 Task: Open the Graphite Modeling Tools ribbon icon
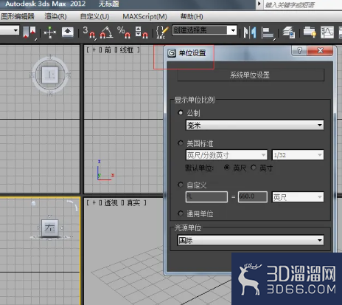click(310, 32)
